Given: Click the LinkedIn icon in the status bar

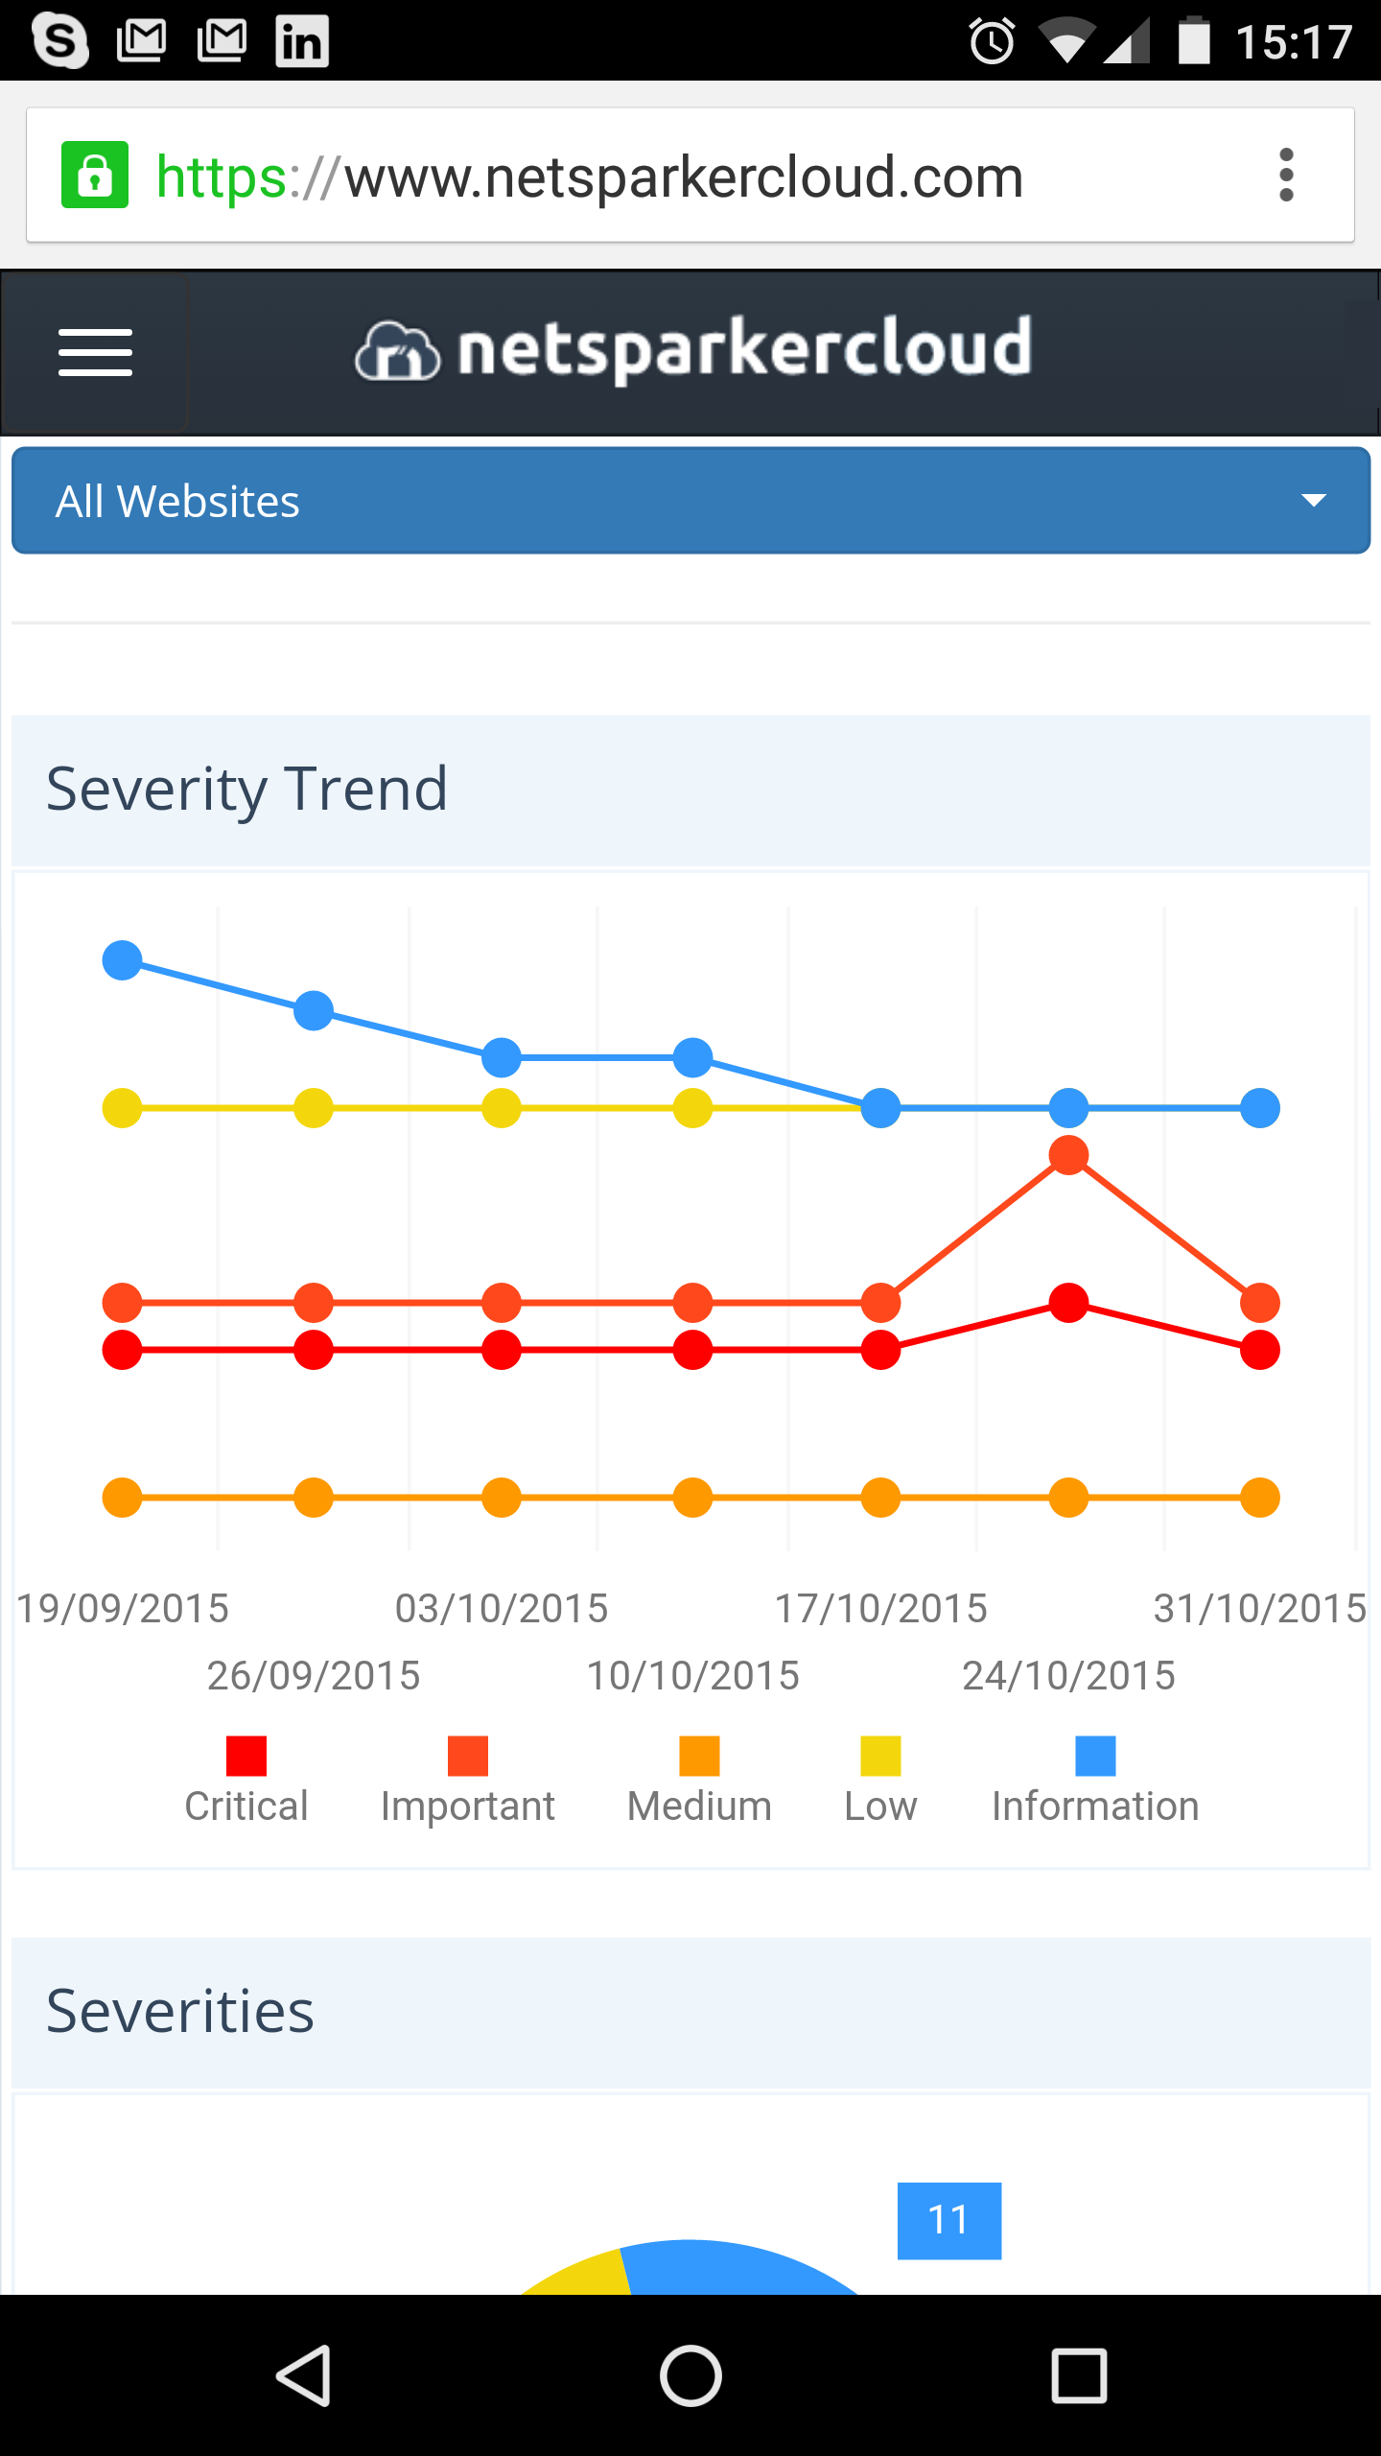Looking at the screenshot, I should pos(301,40).
